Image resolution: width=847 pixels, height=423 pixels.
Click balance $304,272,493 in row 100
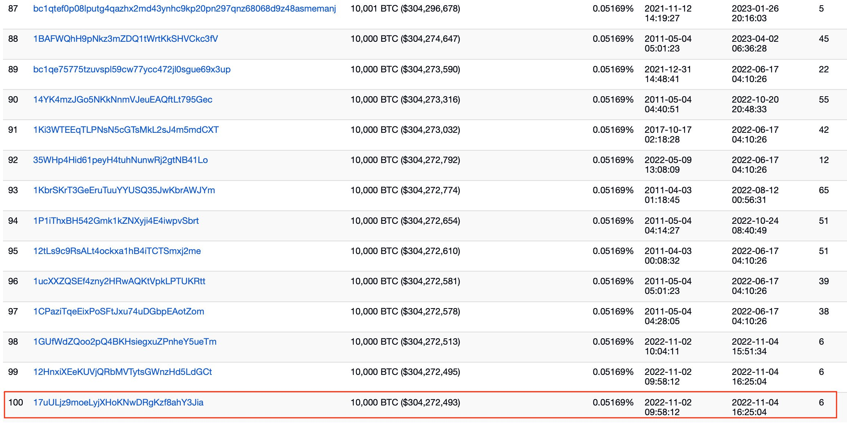[x=430, y=402]
